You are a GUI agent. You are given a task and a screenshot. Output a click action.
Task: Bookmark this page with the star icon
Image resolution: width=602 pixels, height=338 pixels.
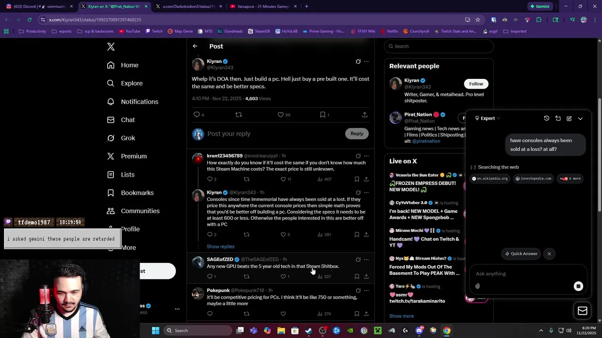tap(478, 20)
